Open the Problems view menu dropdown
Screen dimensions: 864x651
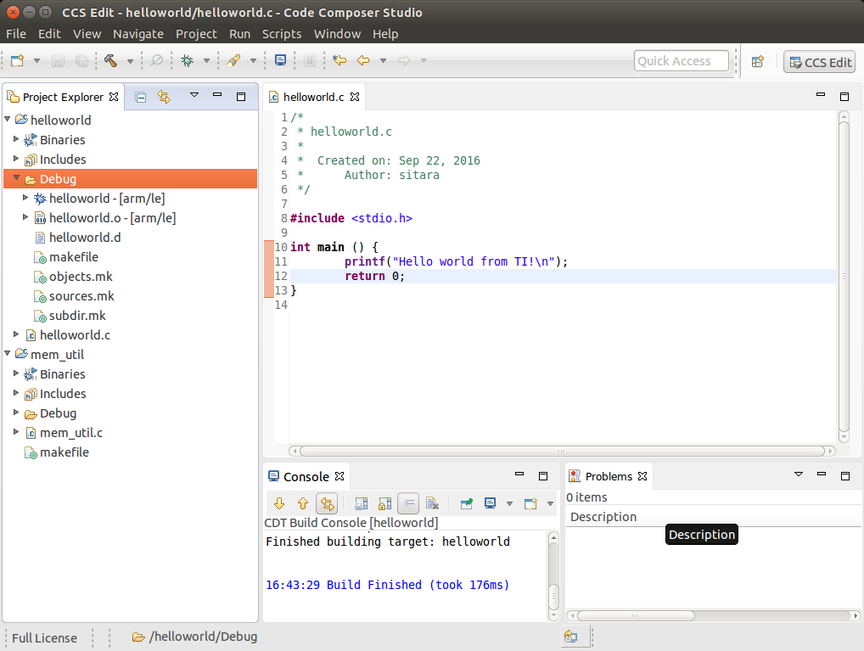point(798,475)
